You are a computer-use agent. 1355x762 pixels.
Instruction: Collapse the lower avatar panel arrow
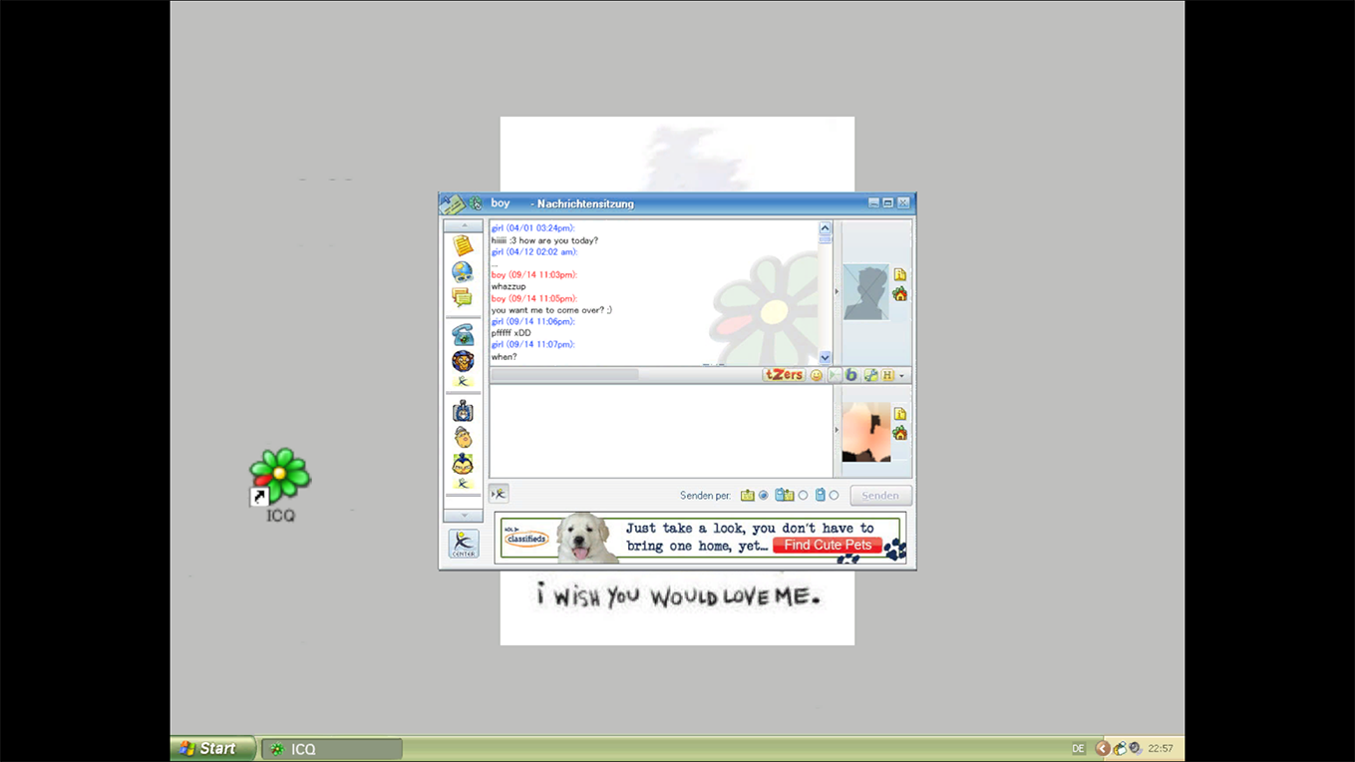coord(837,430)
